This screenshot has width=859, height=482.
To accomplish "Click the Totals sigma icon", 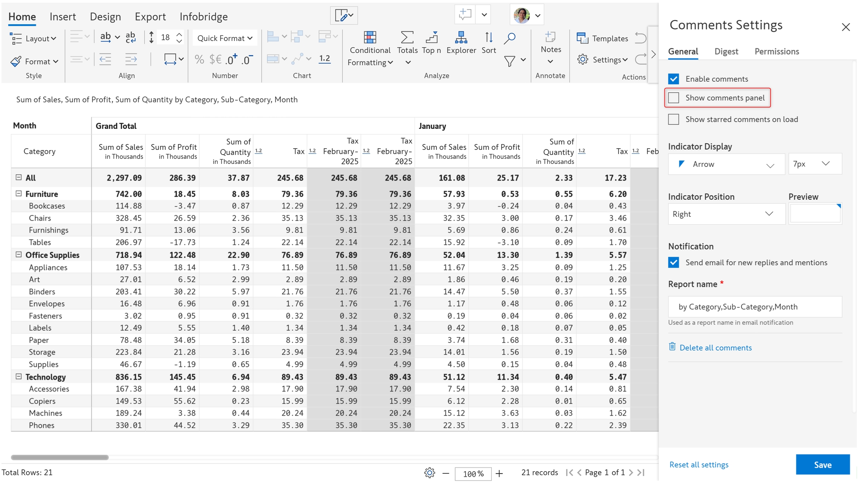I will [407, 38].
